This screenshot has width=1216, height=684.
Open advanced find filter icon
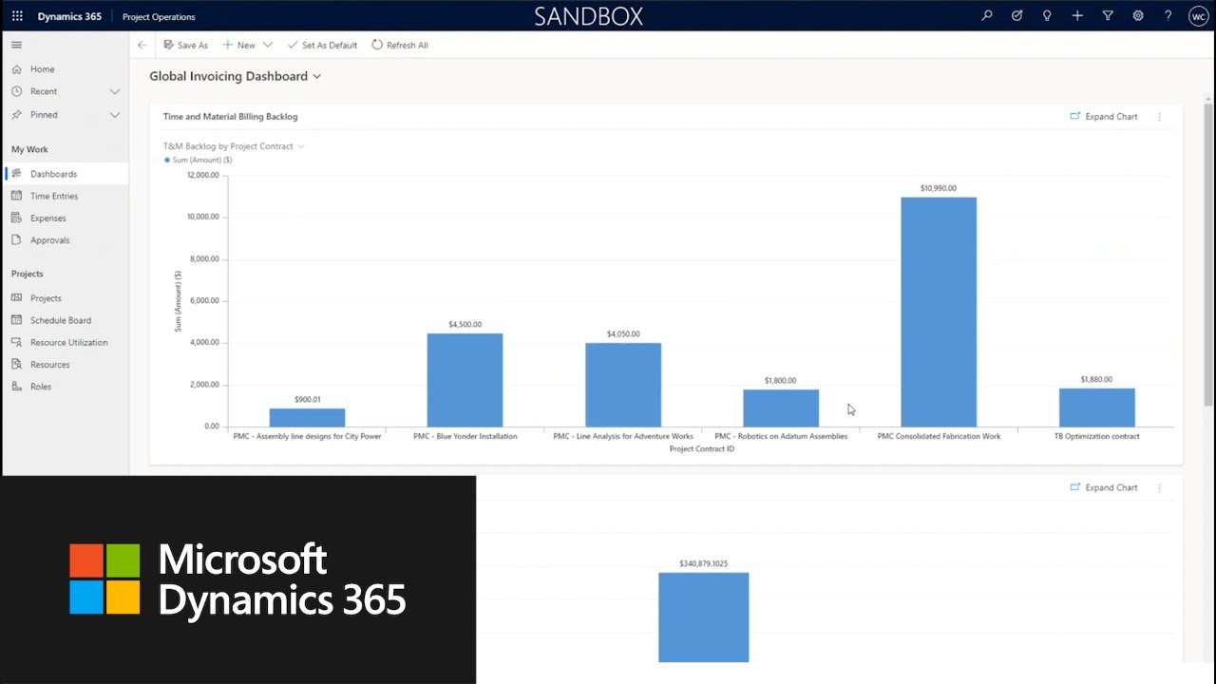tap(1108, 16)
